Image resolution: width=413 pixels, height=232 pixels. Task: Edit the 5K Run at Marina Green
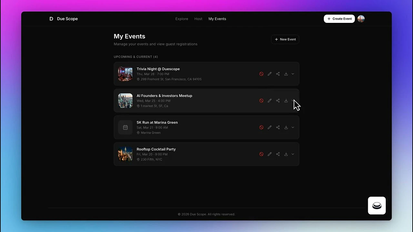click(x=269, y=127)
